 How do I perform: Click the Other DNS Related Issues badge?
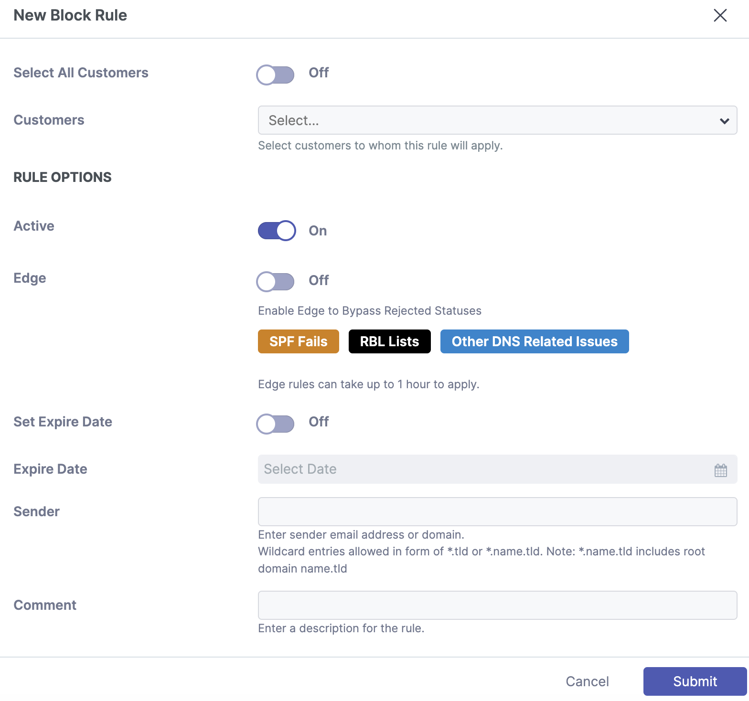[534, 341]
